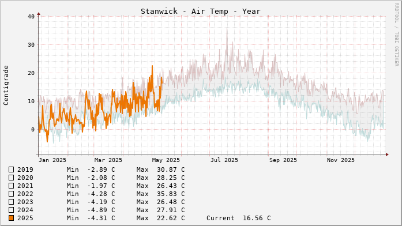Click the May 2025 x-axis label
The height and width of the screenshot is (226, 402).
coord(166,160)
